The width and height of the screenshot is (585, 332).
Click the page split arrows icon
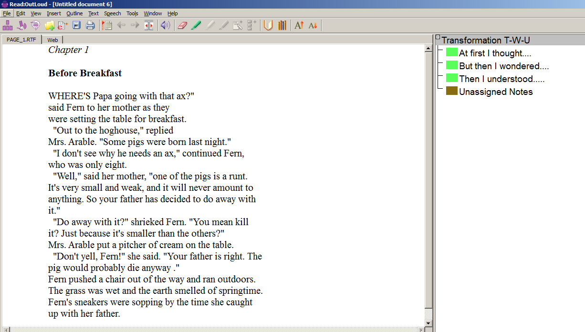149,25
